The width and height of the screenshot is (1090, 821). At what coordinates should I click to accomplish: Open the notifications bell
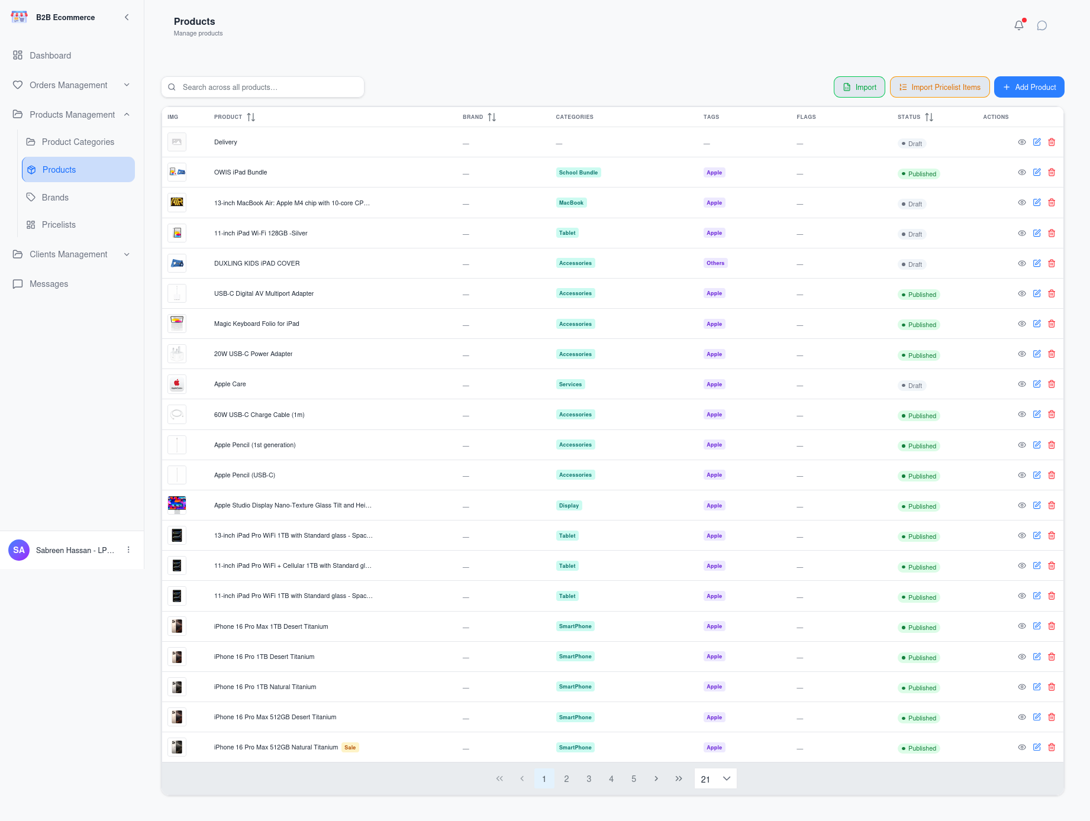pos(1018,25)
